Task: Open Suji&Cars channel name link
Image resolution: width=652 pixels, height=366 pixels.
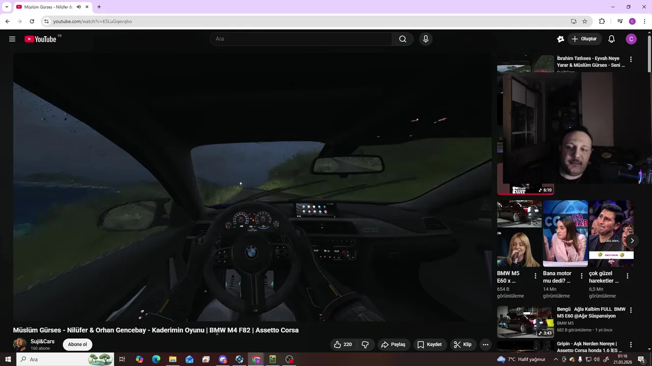Action: 42,342
